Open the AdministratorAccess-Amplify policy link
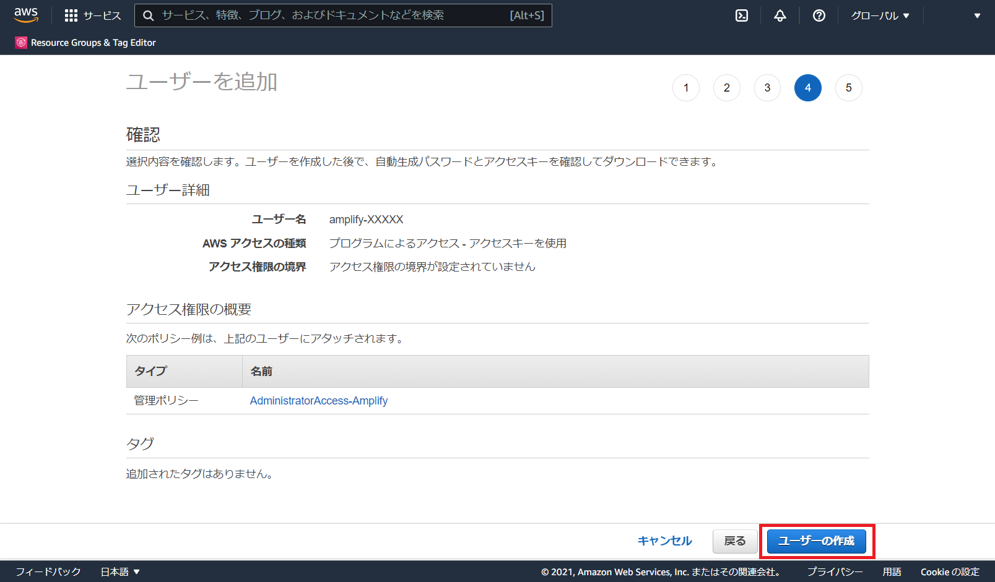This screenshot has height=582, width=995. [318, 401]
